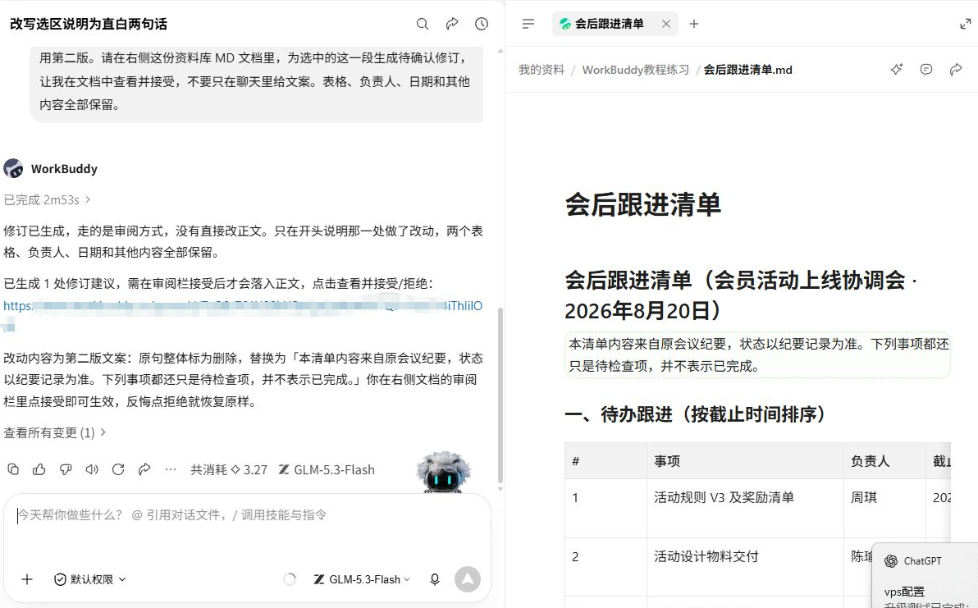This screenshot has width=978, height=608.
Task: Open WorkBuddy教程练习 folder in breadcrumb
Action: (636, 69)
